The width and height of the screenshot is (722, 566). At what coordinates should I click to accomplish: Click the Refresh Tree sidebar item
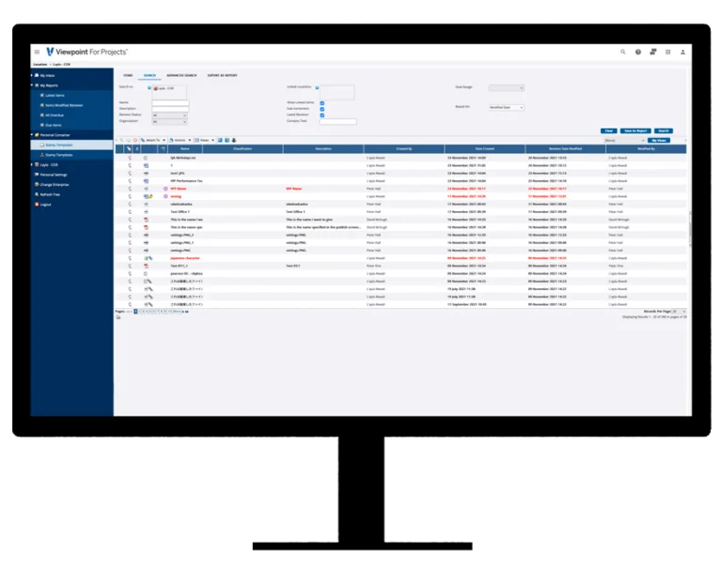point(47,194)
